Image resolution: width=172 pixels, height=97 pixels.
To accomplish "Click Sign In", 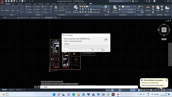I will pyautogui.click(x=135, y=1).
